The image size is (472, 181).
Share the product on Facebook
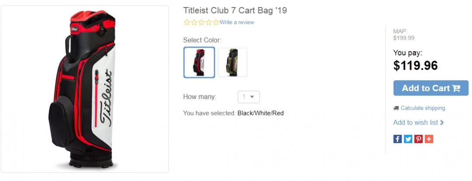coord(397,139)
